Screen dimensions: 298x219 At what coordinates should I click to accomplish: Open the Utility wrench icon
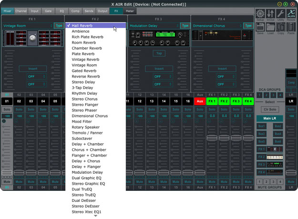pyautogui.click(x=281, y=14)
